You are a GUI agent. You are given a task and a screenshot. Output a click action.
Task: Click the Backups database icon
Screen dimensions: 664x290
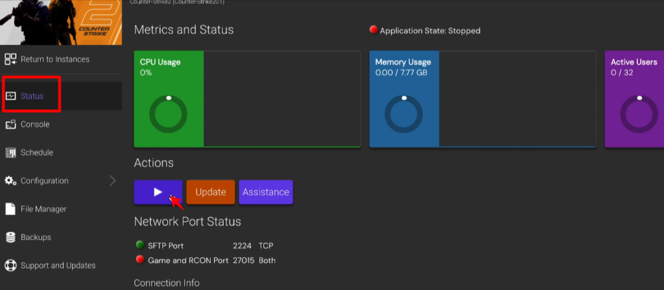pyautogui.click(x=10, y=238)
